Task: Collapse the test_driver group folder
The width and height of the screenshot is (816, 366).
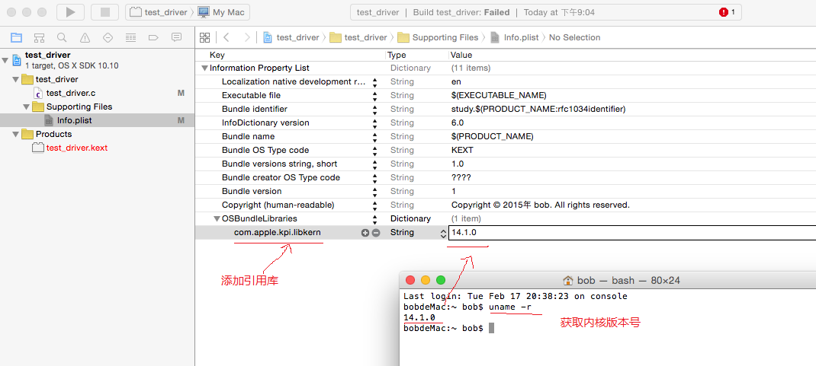Action: pyautogui.click(x=15, y=79)
